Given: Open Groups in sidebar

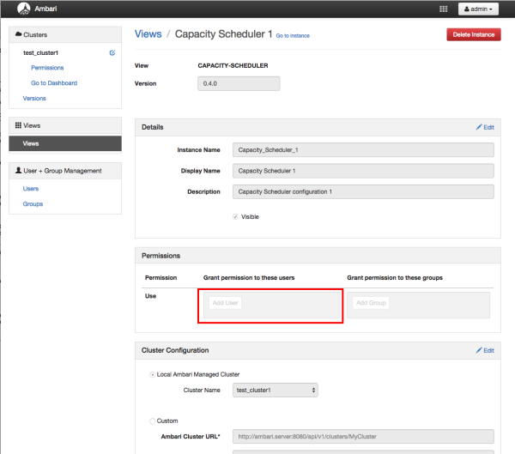Looking at the screenshot, I should (x=33, y=203).
